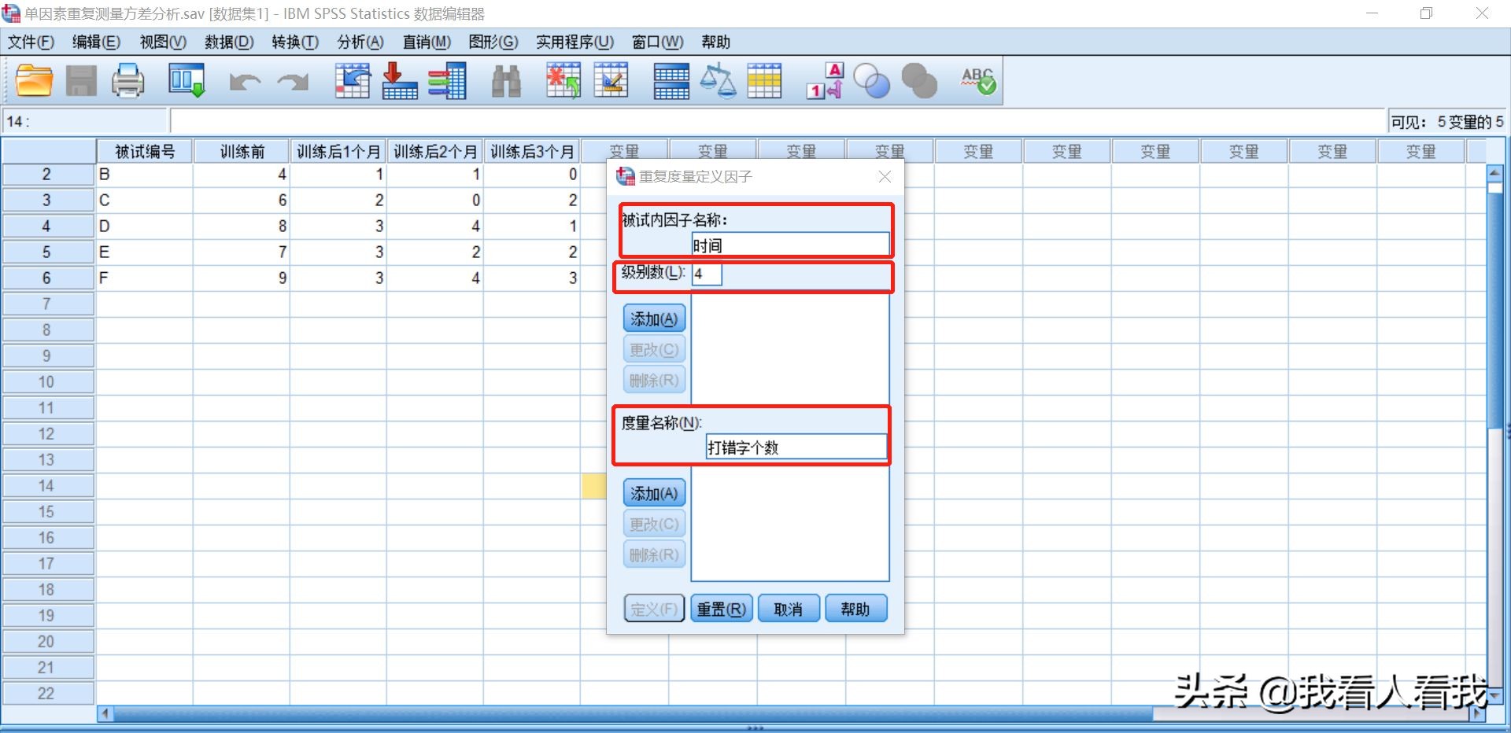Click the Find binoculars icon
Image resolution: width=1511 pixels, height=733 pixels.
pyautogui.click(x=506, y=81)
